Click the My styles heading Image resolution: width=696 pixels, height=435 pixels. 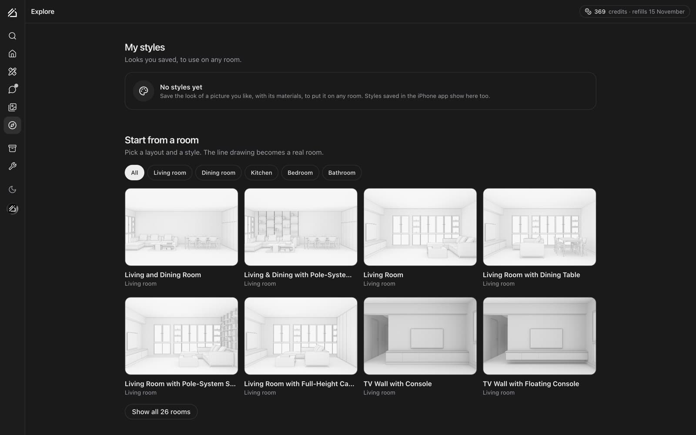pos(145,47)
